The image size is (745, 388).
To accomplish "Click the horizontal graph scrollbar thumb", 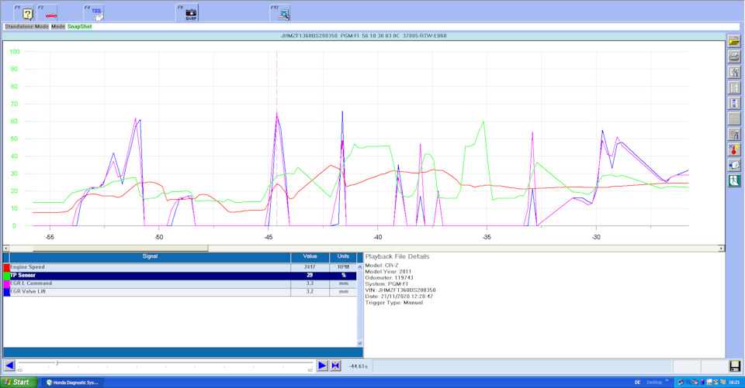I will coord(120,248).
